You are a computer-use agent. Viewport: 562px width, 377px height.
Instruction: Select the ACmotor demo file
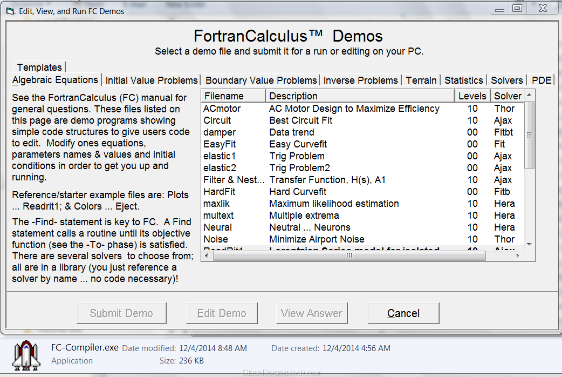click(222, 109)
